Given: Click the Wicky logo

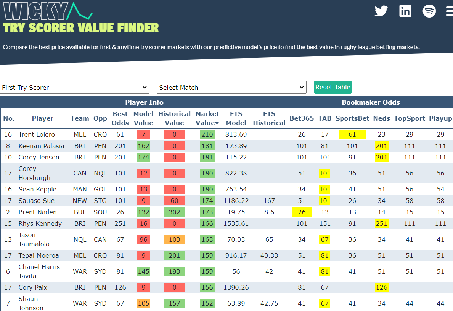Looking at the screenshot, I should (x=48, y=11).
